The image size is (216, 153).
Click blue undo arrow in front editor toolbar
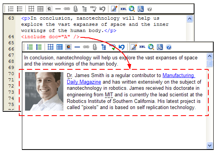pos(121,47)
